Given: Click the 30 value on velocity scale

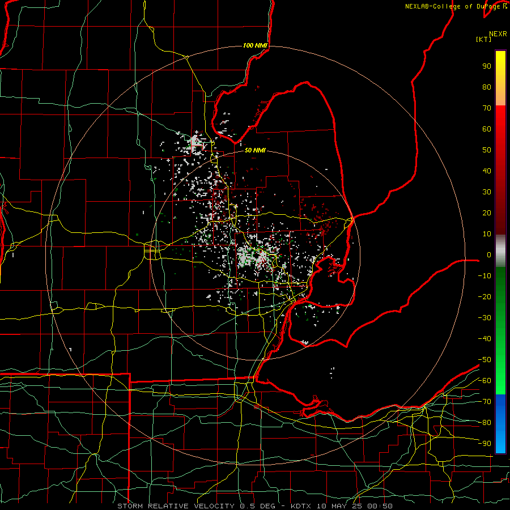Looking at the screenshot, I should [487, 192].
